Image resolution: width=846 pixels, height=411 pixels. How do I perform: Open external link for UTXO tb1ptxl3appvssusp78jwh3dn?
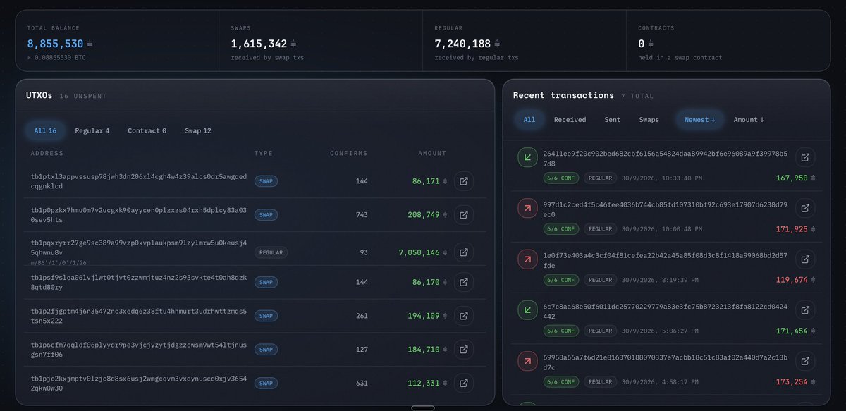point(464,181)
